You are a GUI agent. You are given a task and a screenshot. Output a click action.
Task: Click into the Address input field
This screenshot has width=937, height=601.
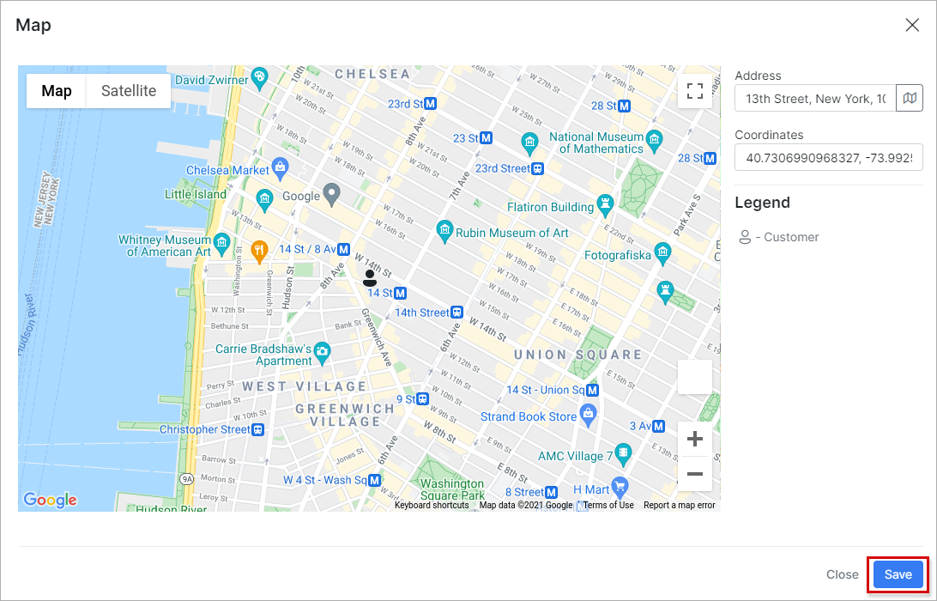pyautogui.click(x=816, y=98)
